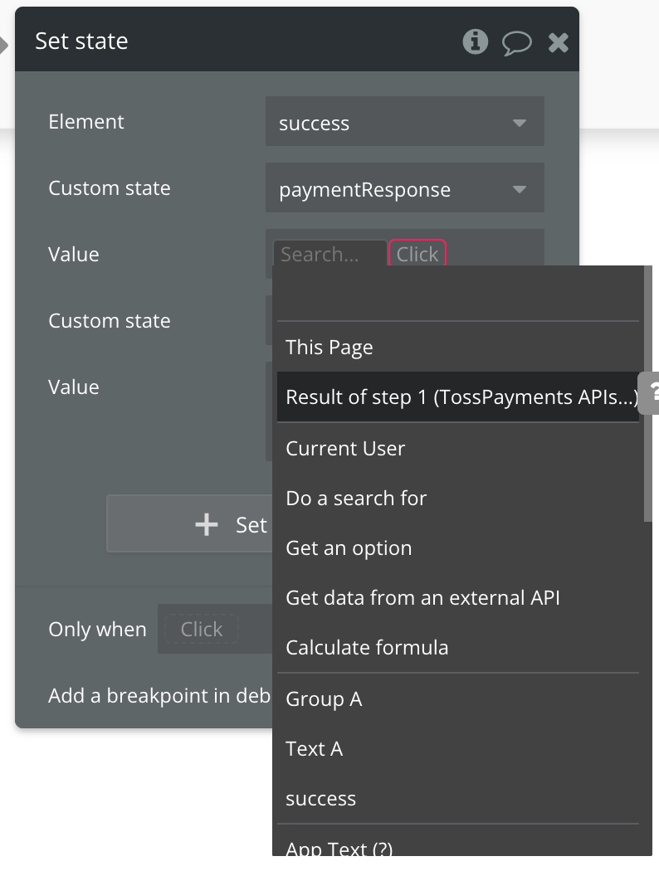659x871 pixels.
Task: Pick Do a search for option
Action: pyautogui.click(x=356, y=499)
